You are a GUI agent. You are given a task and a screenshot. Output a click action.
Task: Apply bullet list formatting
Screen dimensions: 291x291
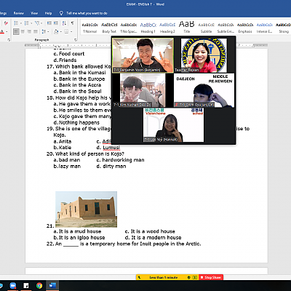pos(16,23)
